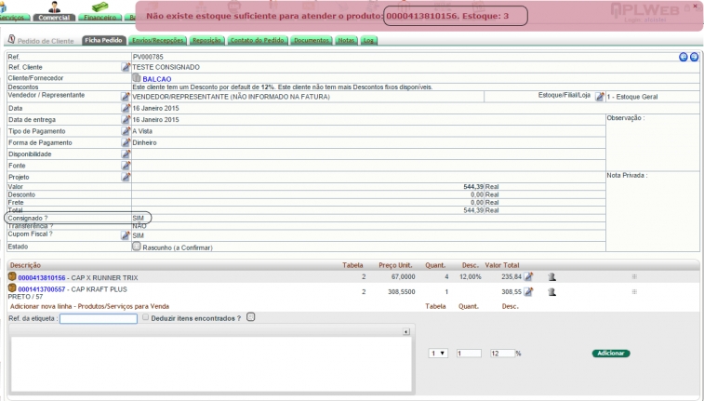Click the Adicionar button
This screenshot has width=704, height=401.
(x=611, y=354)
